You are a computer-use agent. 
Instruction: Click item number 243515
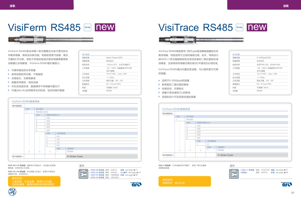(x=114, y=170)
